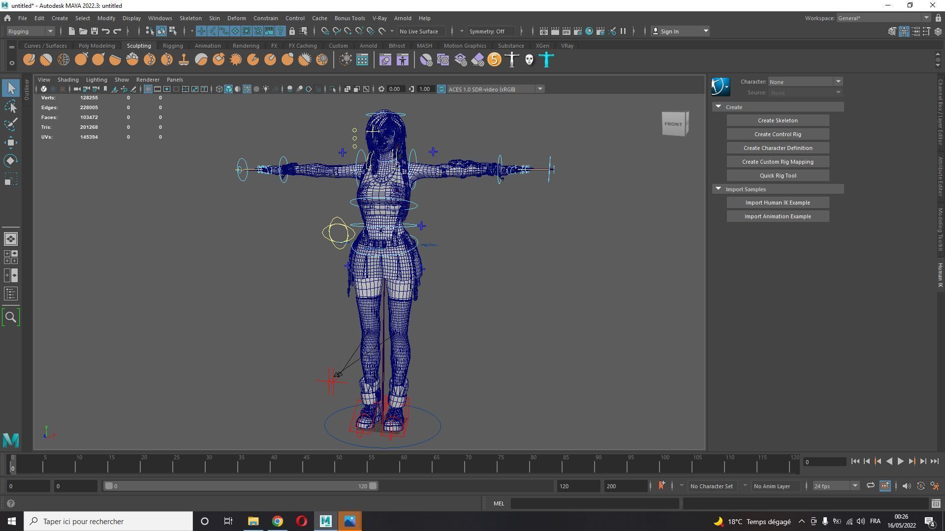Open ACES 1.0 SDR-video view transform dropdown
The image size is (945, 531).
[495, 89]
